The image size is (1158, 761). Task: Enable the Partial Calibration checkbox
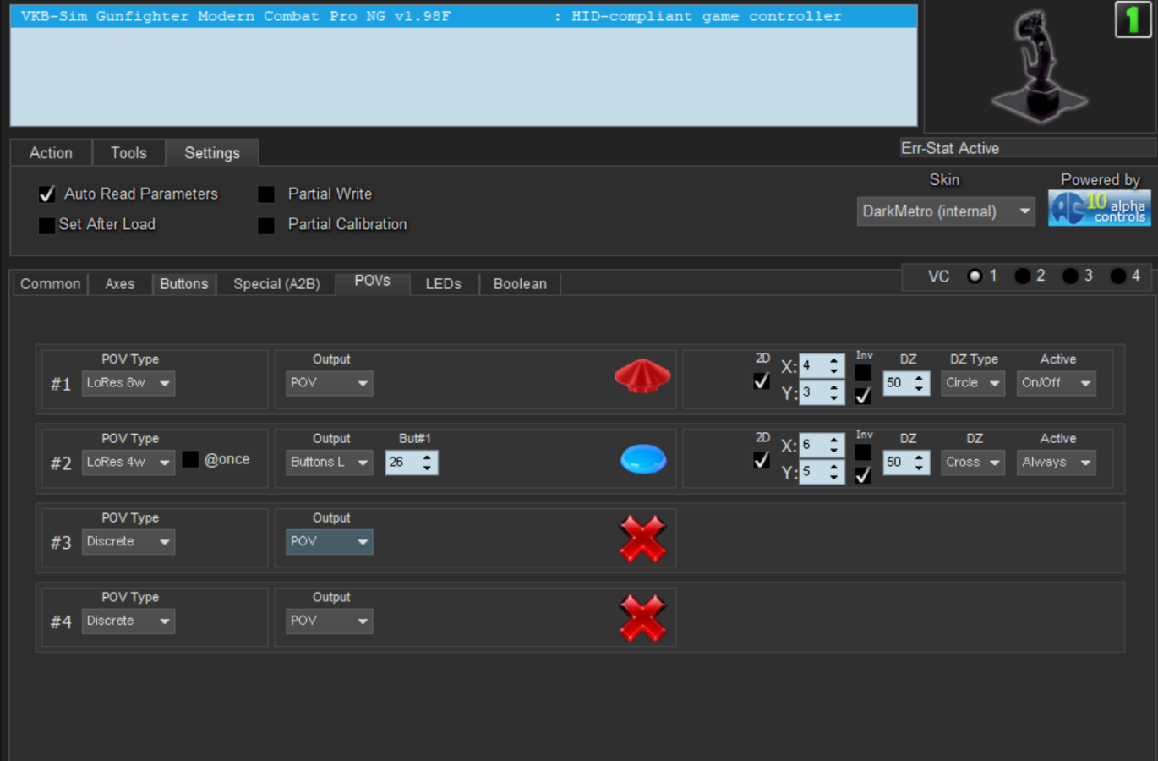(x=266, y=225)
